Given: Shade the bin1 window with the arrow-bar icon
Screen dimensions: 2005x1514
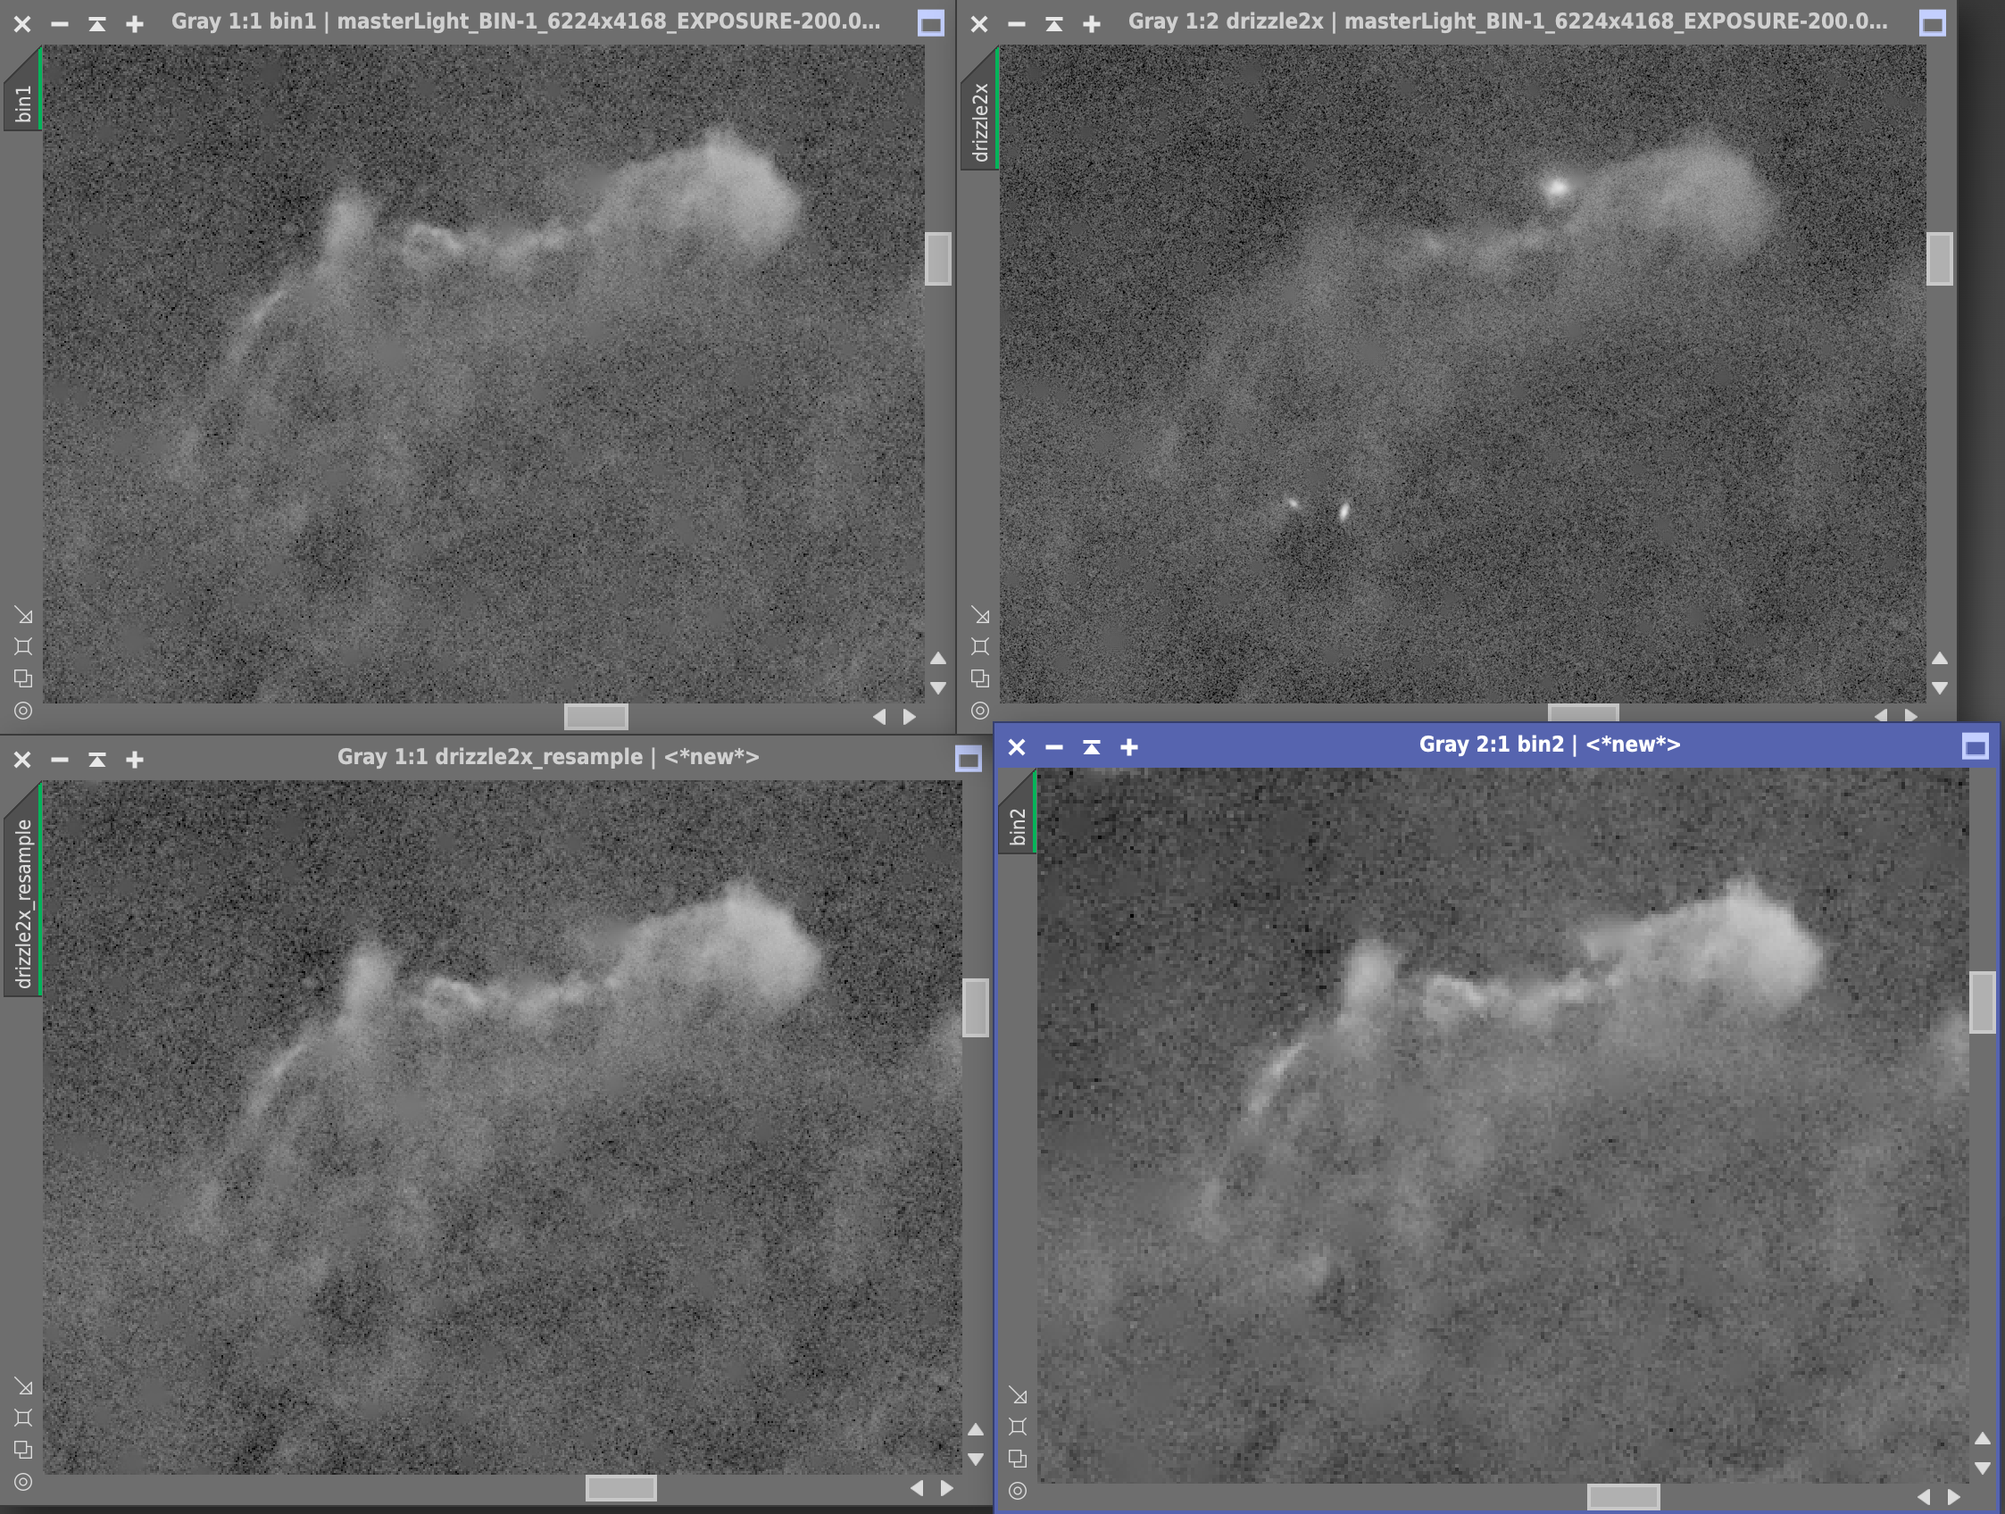Looking at the screenshot, I should coord(97,23).
